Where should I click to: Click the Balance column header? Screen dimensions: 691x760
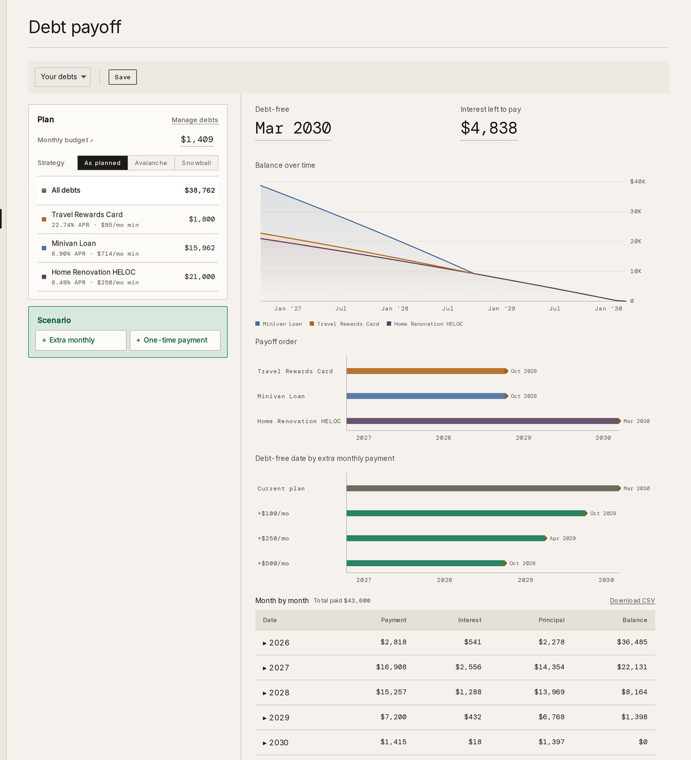point(635,620)
